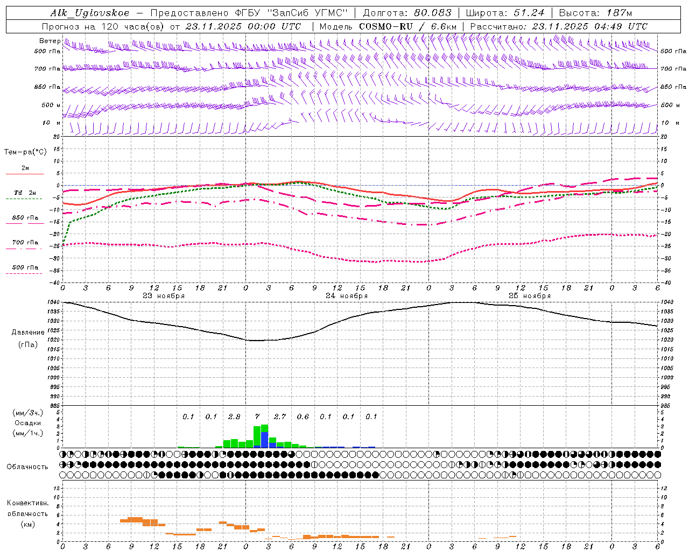Click the tallest green precipitation bar
689x551 pixels.
point(264,429)
